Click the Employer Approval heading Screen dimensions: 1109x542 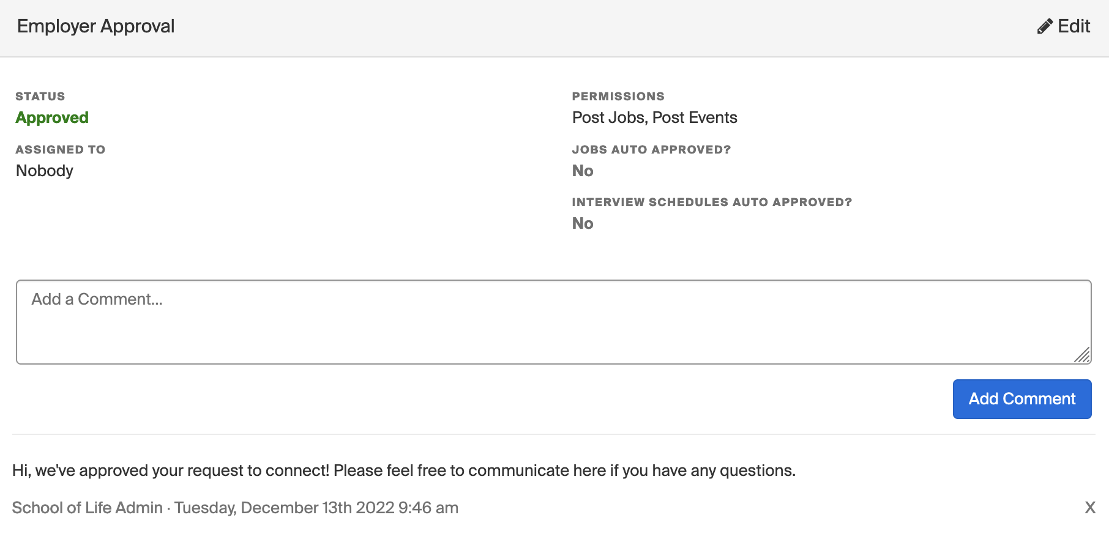pyautogui.click(x=96, y=26)
